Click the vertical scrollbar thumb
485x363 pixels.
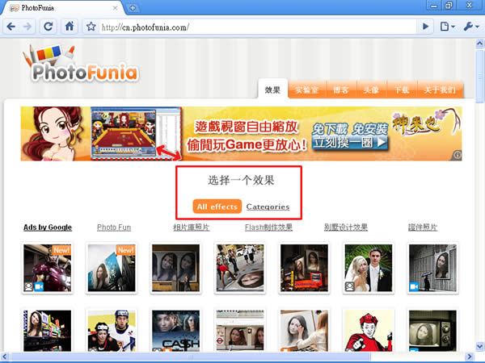479,77
